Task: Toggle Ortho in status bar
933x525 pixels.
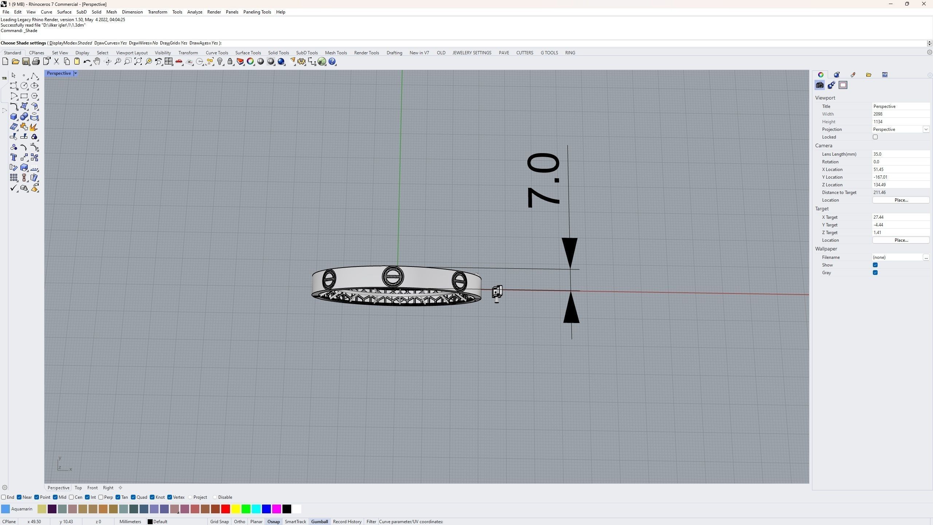Action: (239, 522)
